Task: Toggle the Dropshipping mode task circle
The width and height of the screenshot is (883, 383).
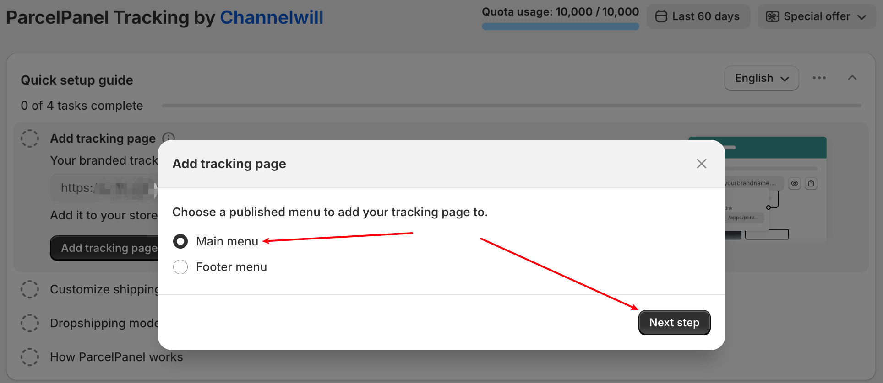Action: point(30,323)
